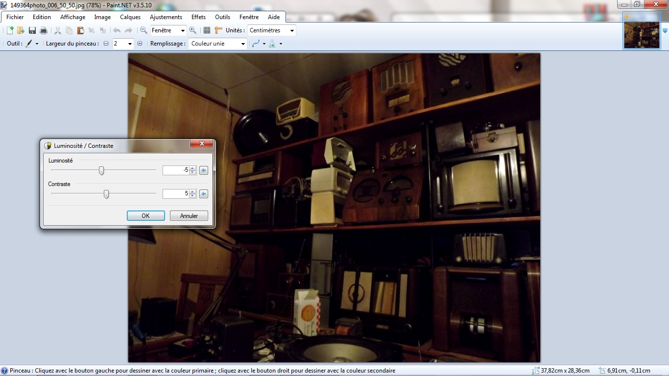Open the Effets menu
Image resolution: width=669 pixels, height=376 pixels.
199,17
